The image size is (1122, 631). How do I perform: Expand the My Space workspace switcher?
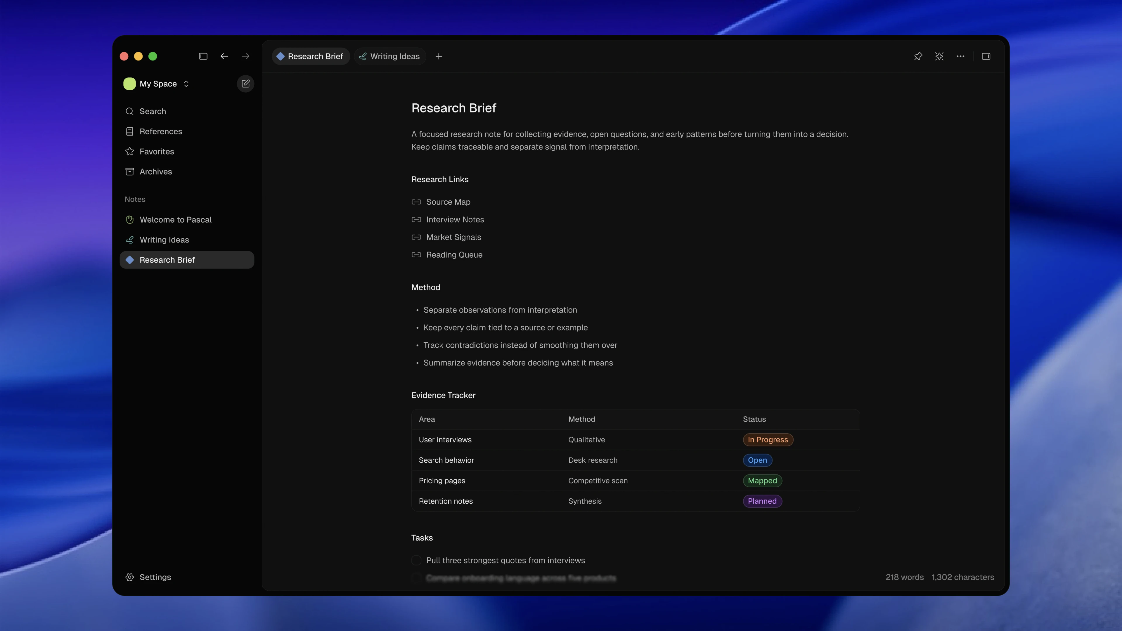tap(186, 84)
